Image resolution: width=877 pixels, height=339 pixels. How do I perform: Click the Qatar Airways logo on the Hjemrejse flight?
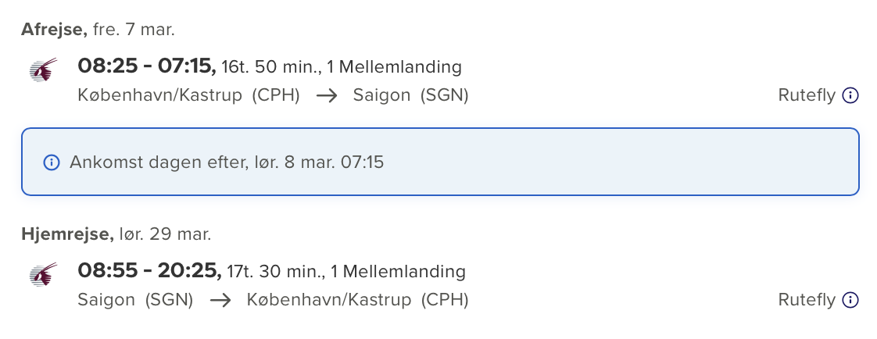[43, 275]
